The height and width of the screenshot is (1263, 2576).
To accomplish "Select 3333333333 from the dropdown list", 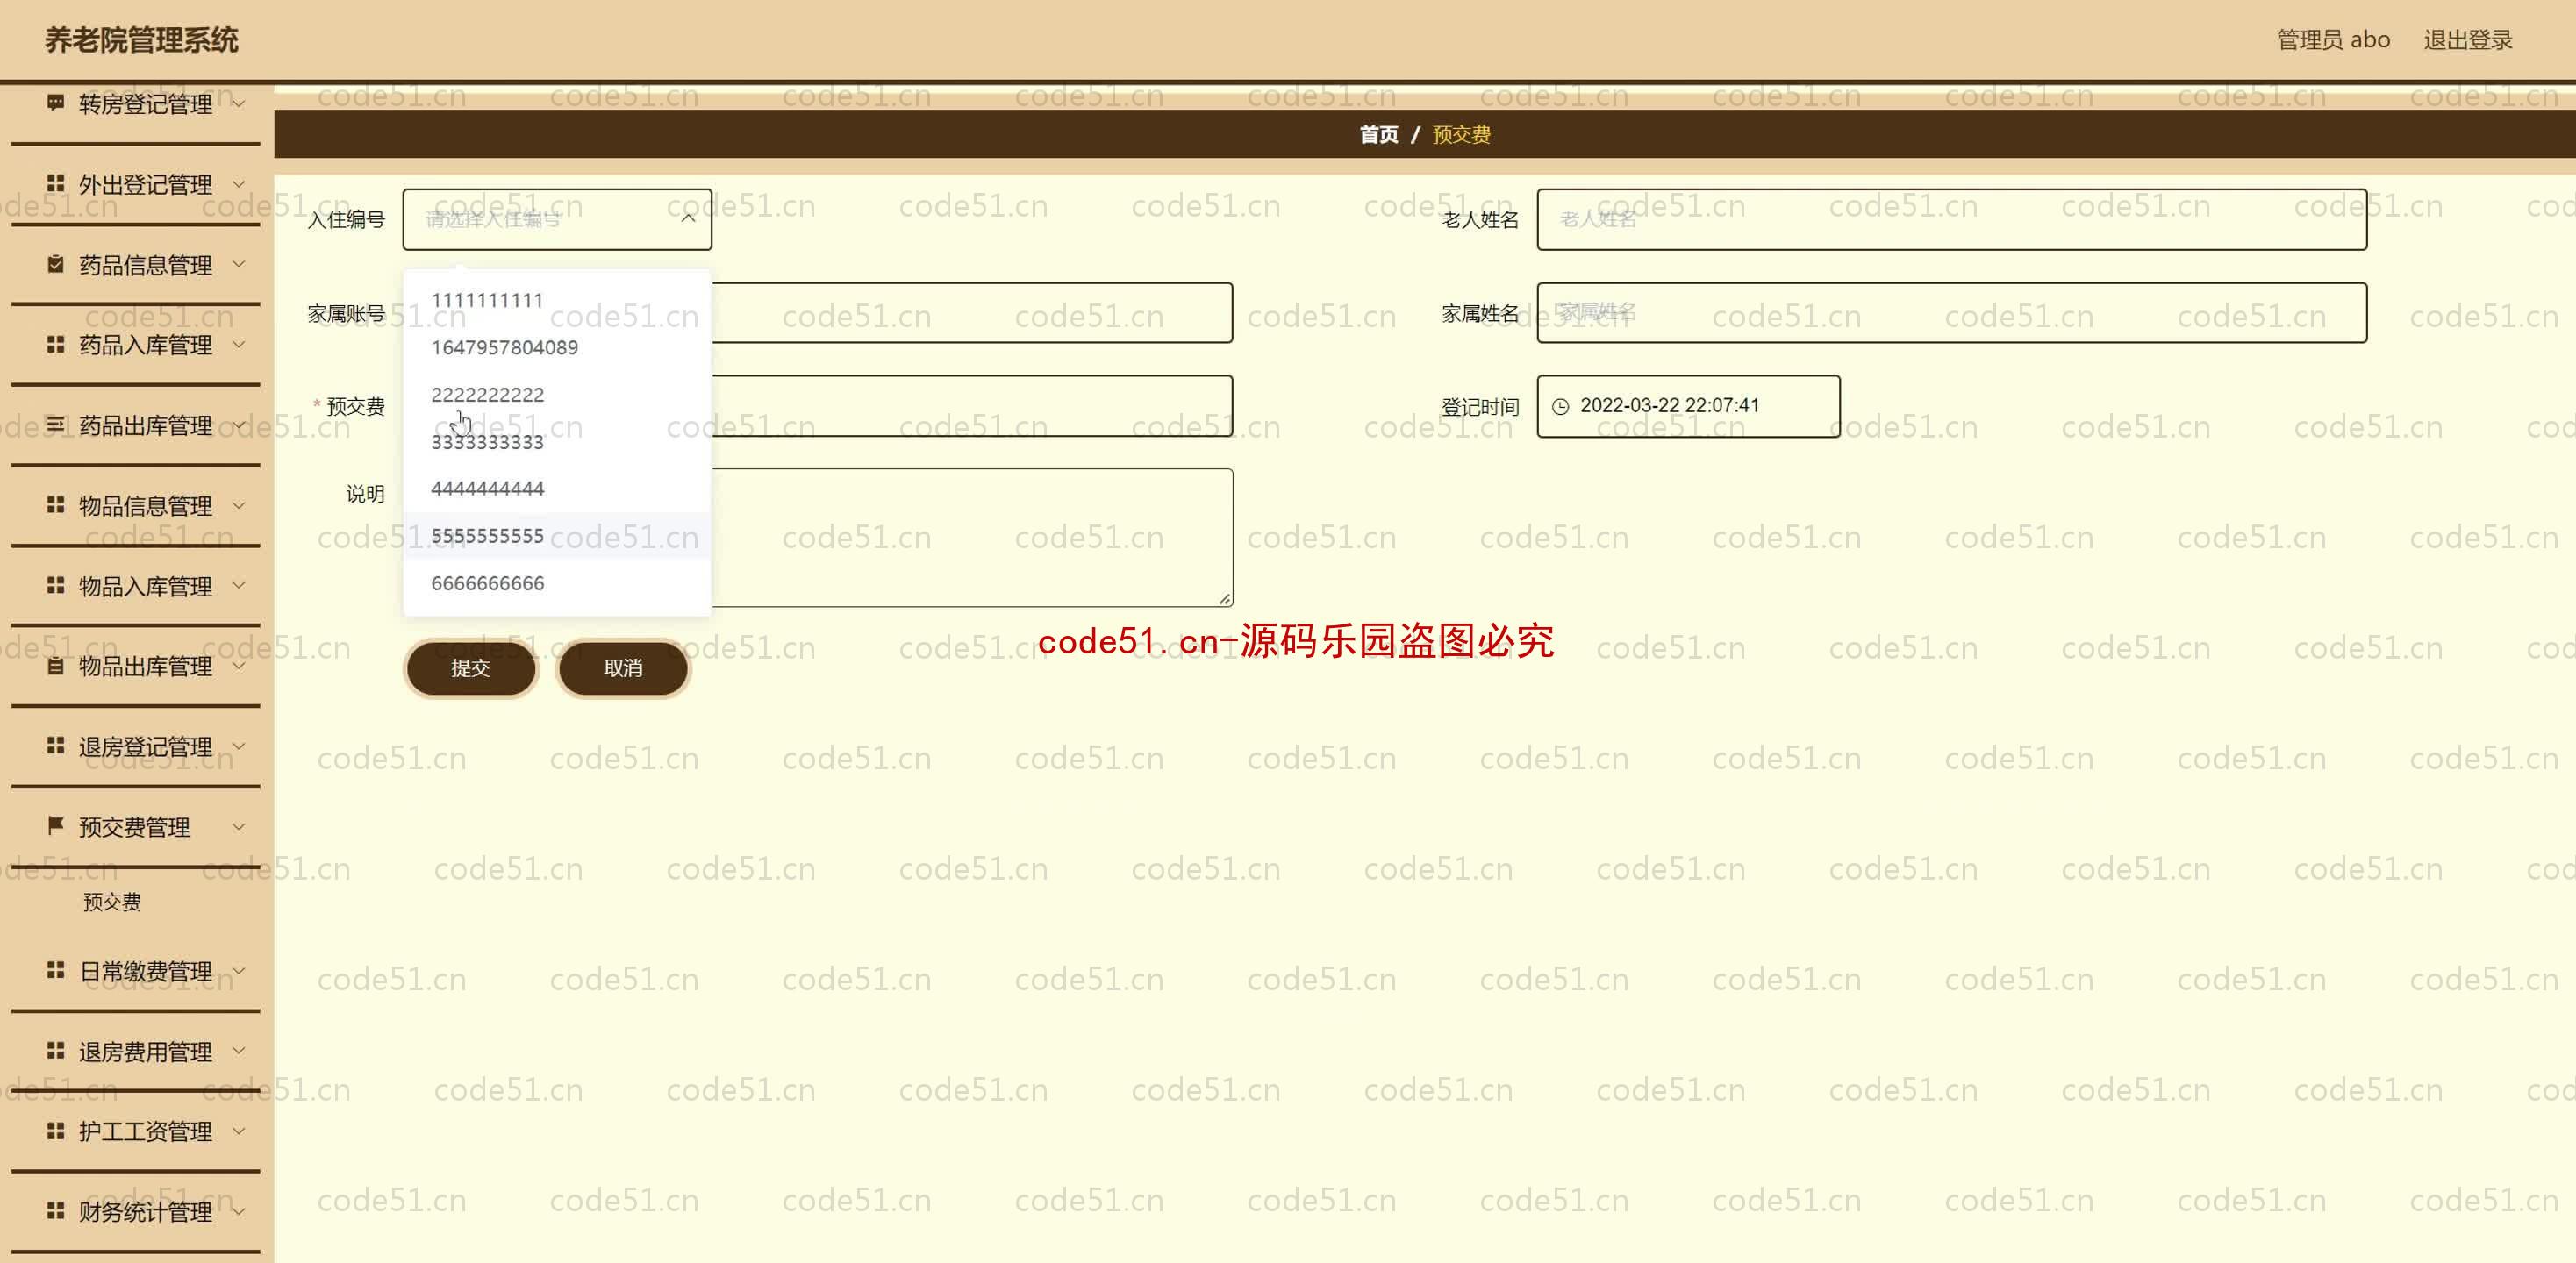I will coord(557,441).
